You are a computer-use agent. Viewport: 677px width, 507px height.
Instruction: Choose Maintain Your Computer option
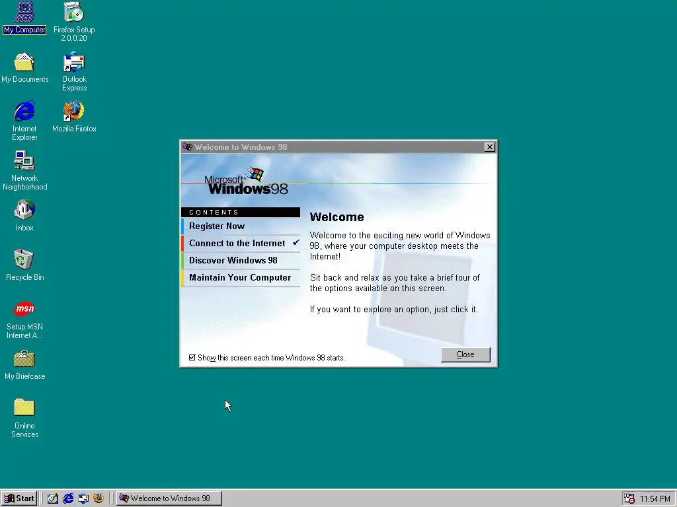click(241, 278)
